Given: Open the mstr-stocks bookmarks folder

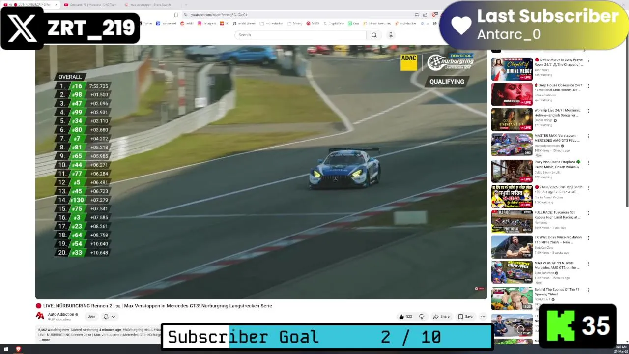Looking at the screenshot, I should point(271,23).
